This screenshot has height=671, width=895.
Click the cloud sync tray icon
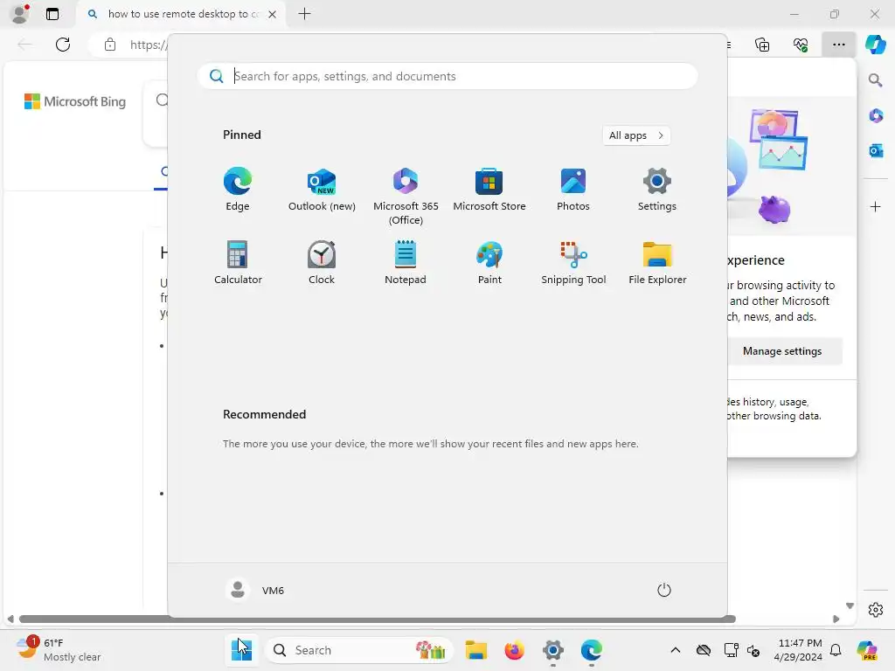(704, 650)
